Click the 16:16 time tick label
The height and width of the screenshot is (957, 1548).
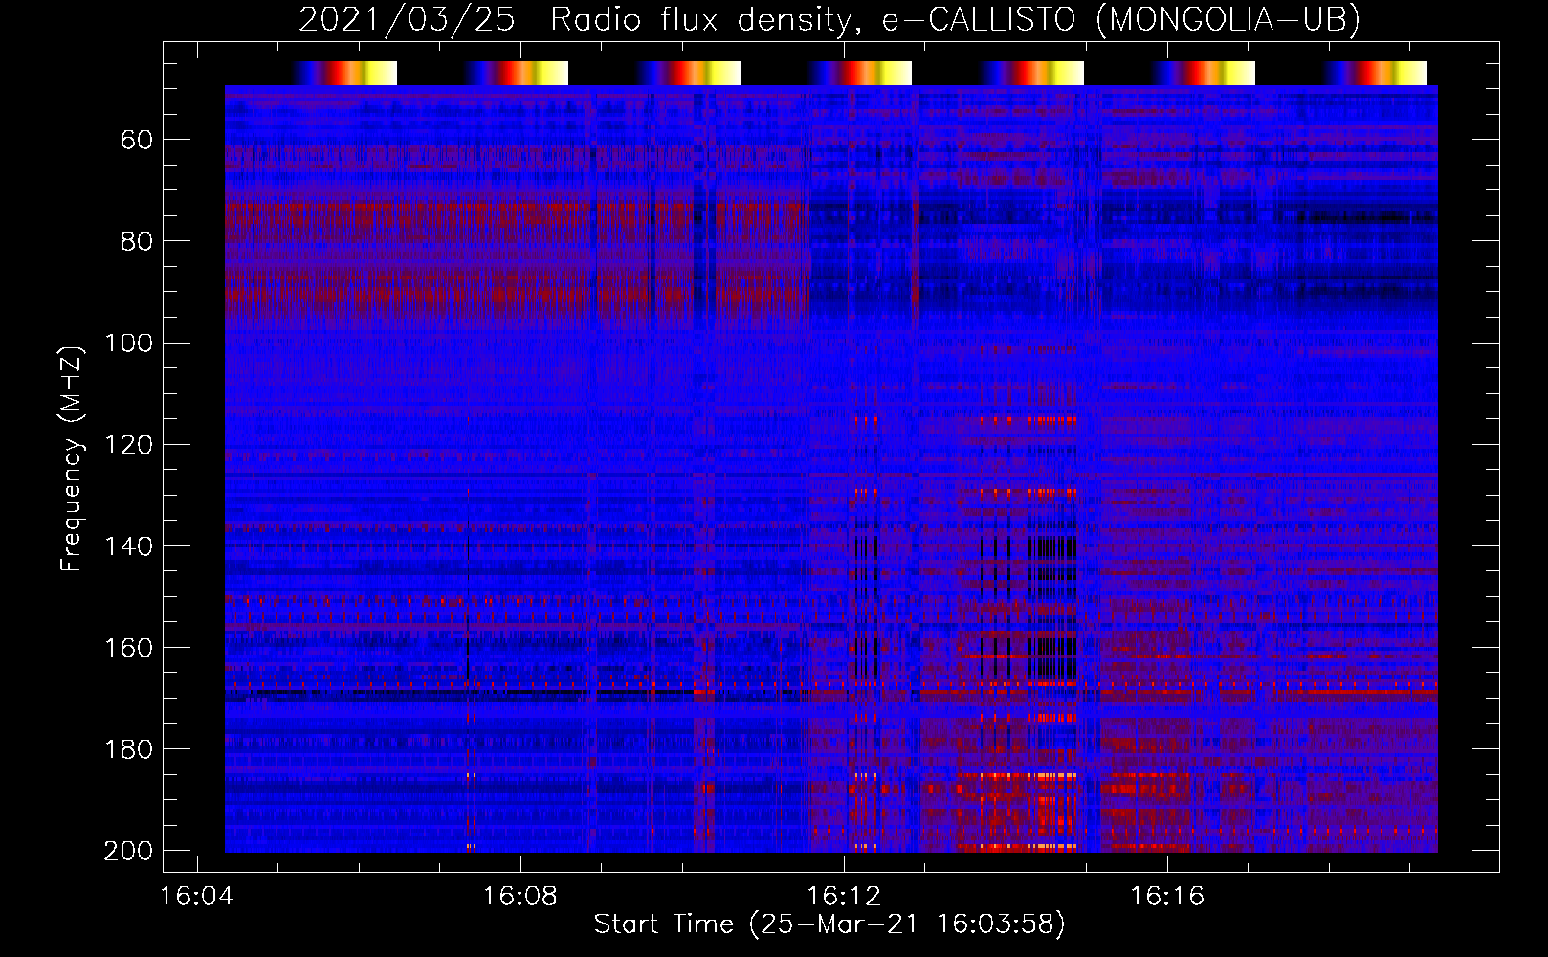(x=1167, y=897)
